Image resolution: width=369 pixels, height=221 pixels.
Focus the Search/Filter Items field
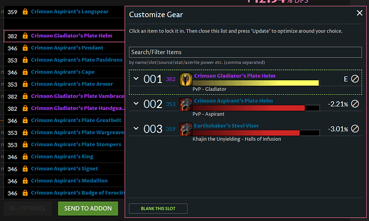pyautogui.click(x=245, y=52)
